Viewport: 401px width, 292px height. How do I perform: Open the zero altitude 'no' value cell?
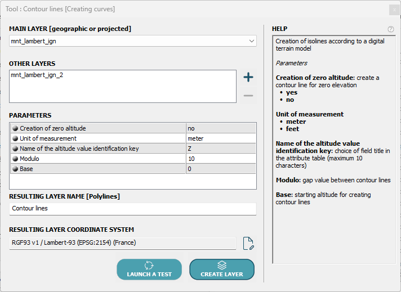[220, 129]
